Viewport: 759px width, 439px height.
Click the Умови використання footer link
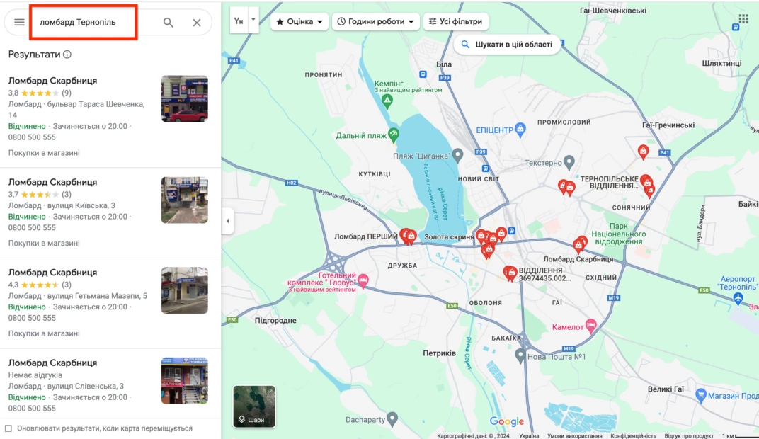pyautogui.click(x=575, y=435)
